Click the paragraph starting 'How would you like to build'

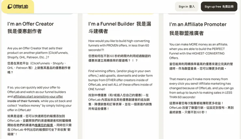(119, 45)
